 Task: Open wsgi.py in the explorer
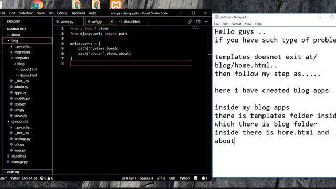pos(20,150)
